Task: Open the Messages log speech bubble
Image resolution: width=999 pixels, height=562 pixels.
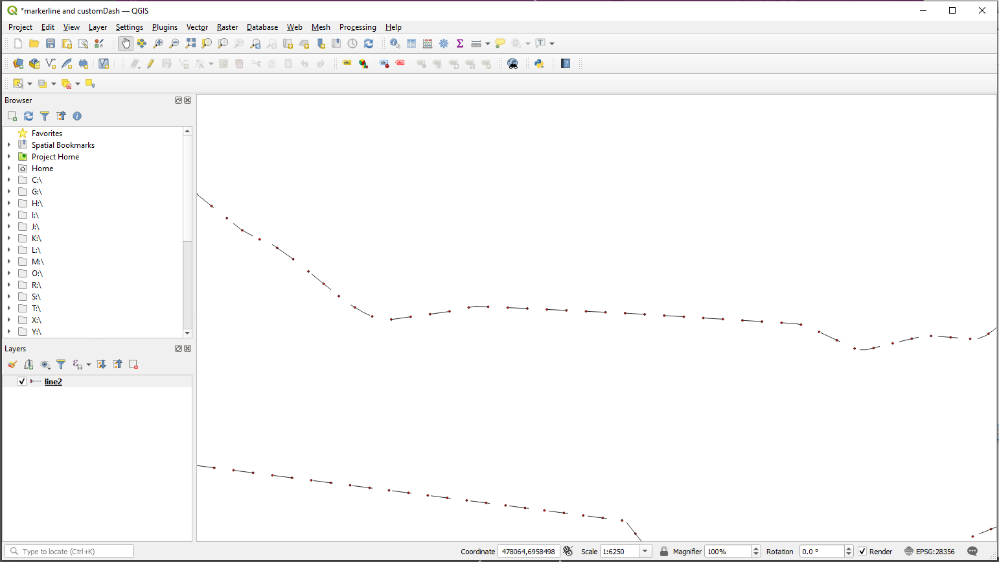Action: [972, 552]
